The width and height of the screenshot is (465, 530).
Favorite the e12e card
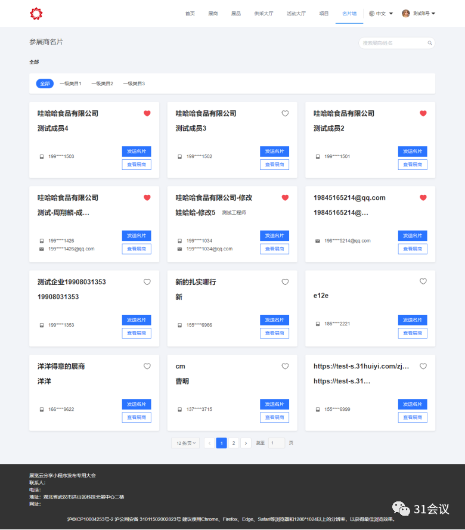click(x=423, y=281)
